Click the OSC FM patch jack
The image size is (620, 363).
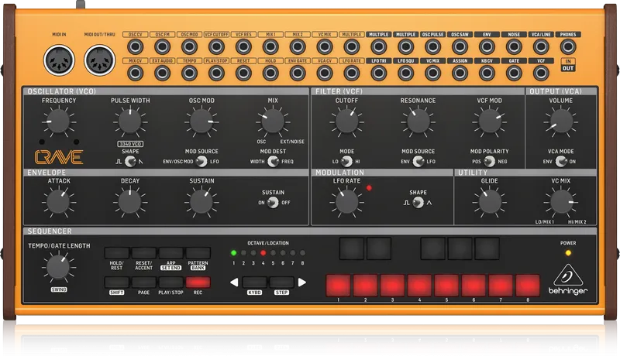[162, 47]
